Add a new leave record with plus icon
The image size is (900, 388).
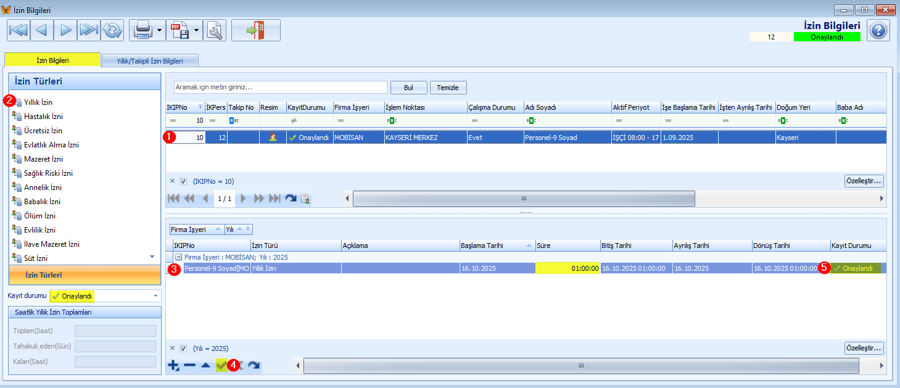(x=173, y=366)
